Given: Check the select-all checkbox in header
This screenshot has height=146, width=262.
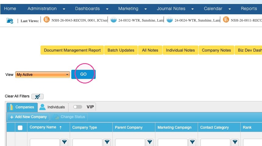Looking at the screenshot, I should point(20,128).
